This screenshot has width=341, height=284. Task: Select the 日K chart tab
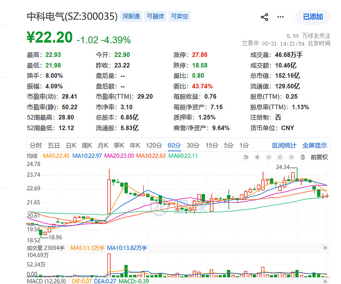pos(71,145)
